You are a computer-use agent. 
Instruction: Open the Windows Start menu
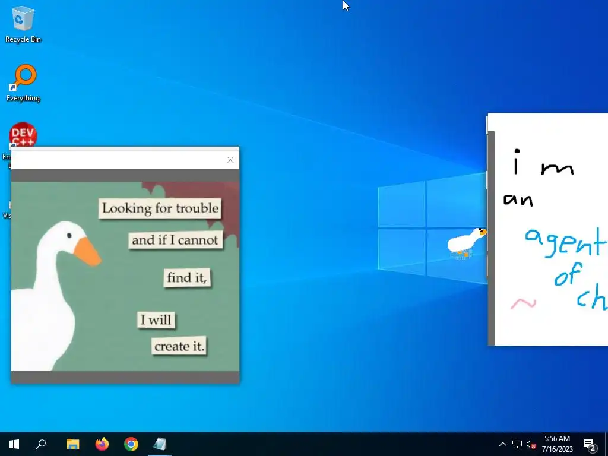(14, 444)
